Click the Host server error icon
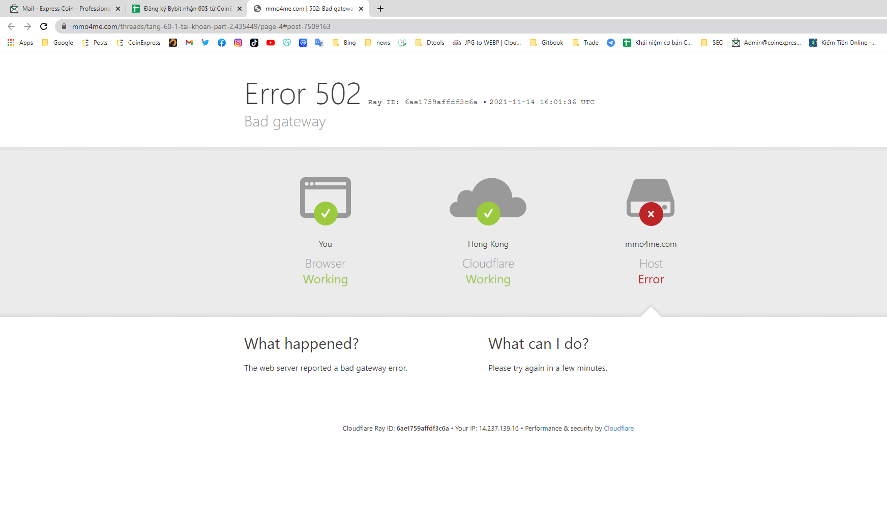The width and height of the screenshot is (887, 521). 651,202
